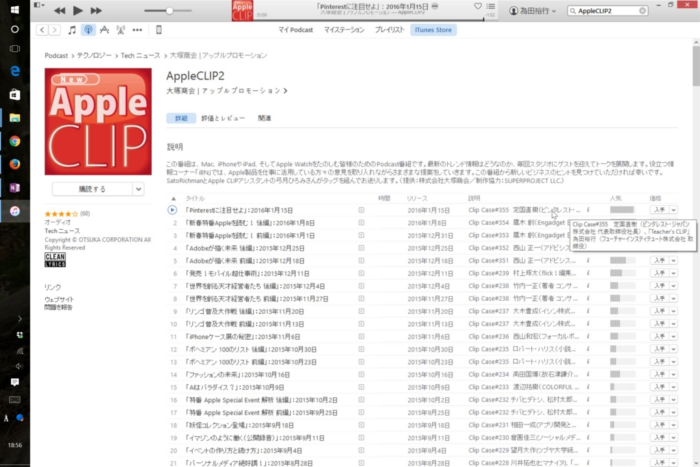Open Microsoft Edge from taskbar
The height and width of the screenshot is (467, 700).
15,71
